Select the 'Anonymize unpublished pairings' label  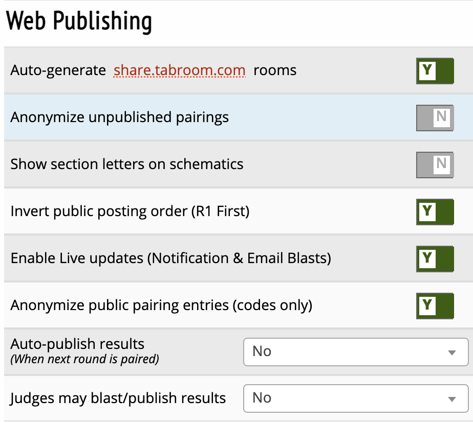click(x=119, y=118)
